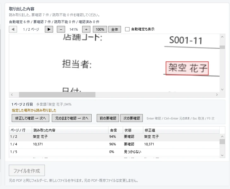Screen dimensions: 230x189
Task: Jump to previous item with 前の要確認
Action: click(x=108, y=118)
